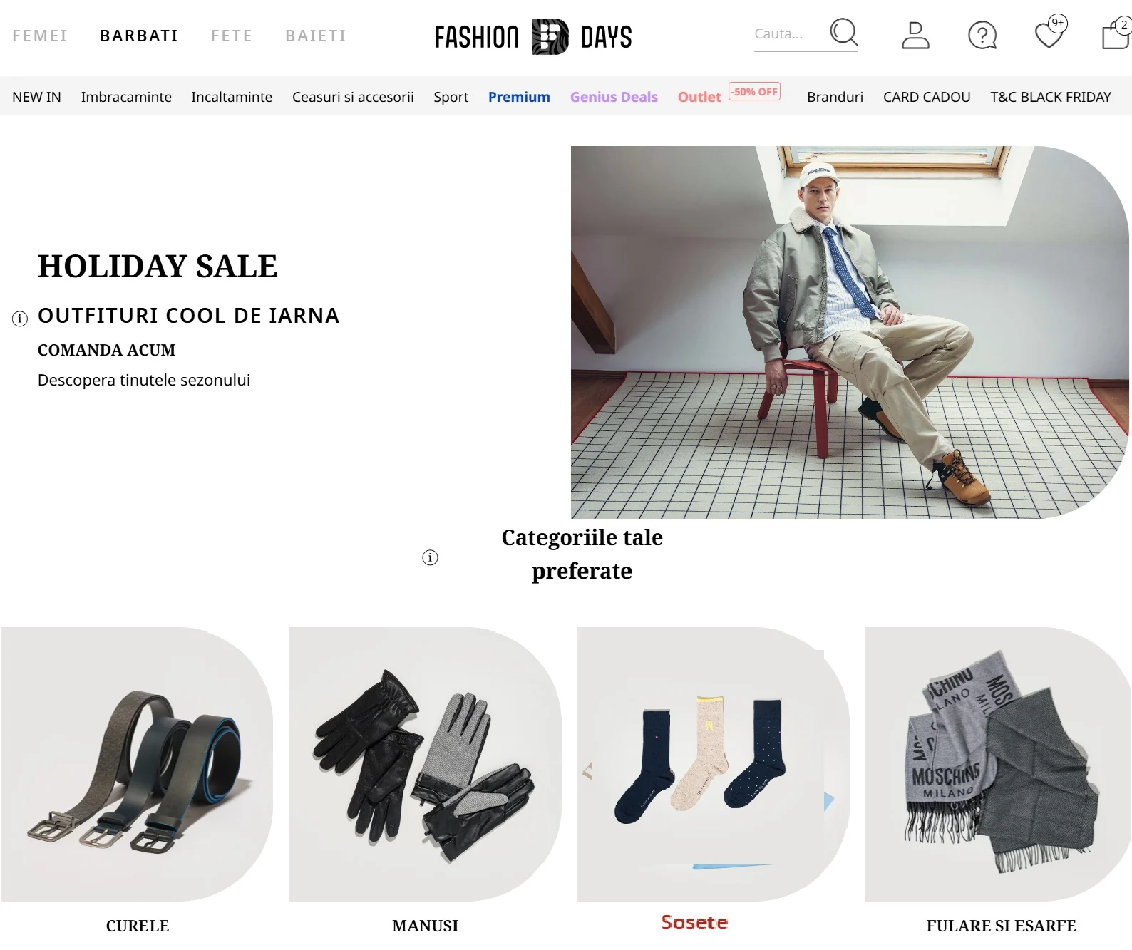This screenshot has height=950, width=1132.
Task: Click the info icon beside Outfituri Cool
Action: pos(20,319)
